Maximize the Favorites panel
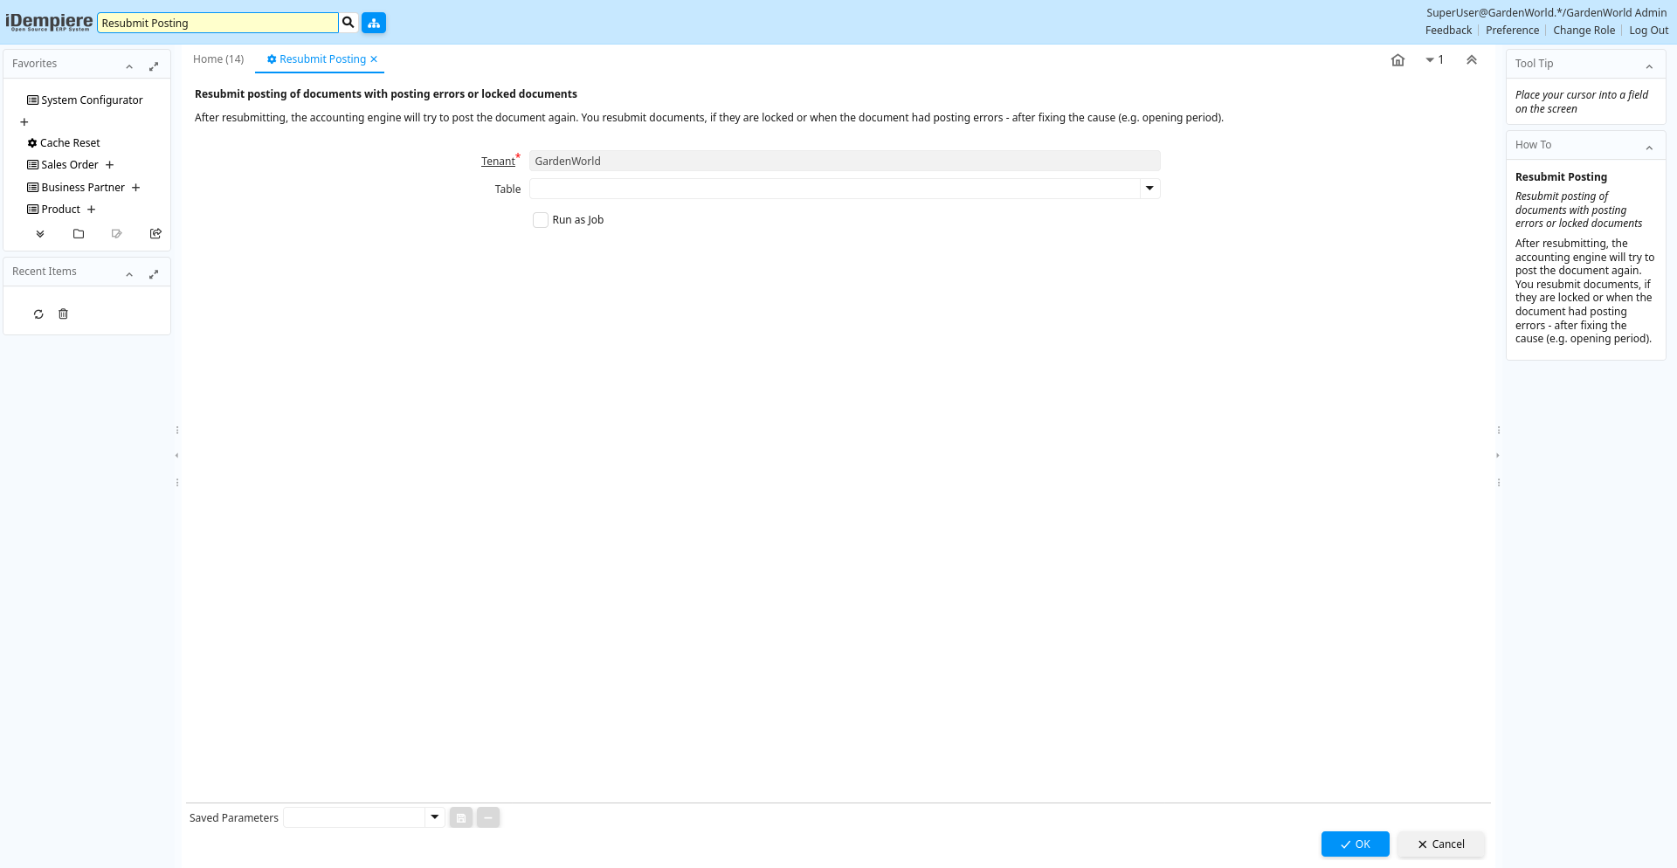 coord(154,66)
